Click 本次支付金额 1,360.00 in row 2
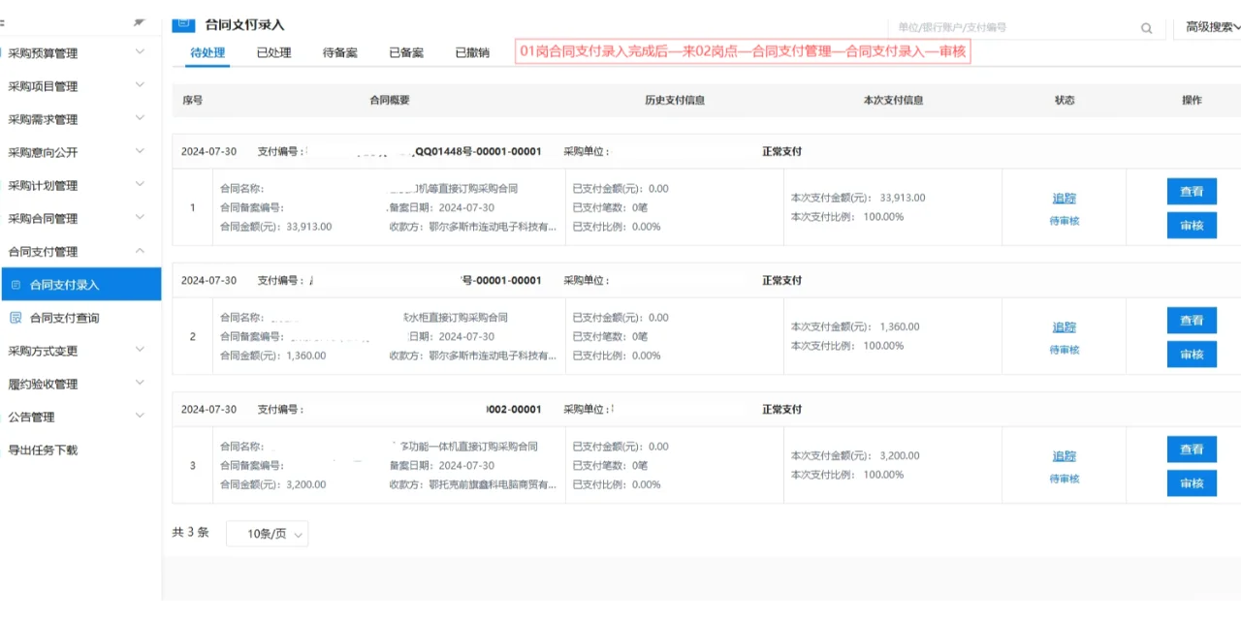The image size is (1241, 620). (x=855, y=326)
